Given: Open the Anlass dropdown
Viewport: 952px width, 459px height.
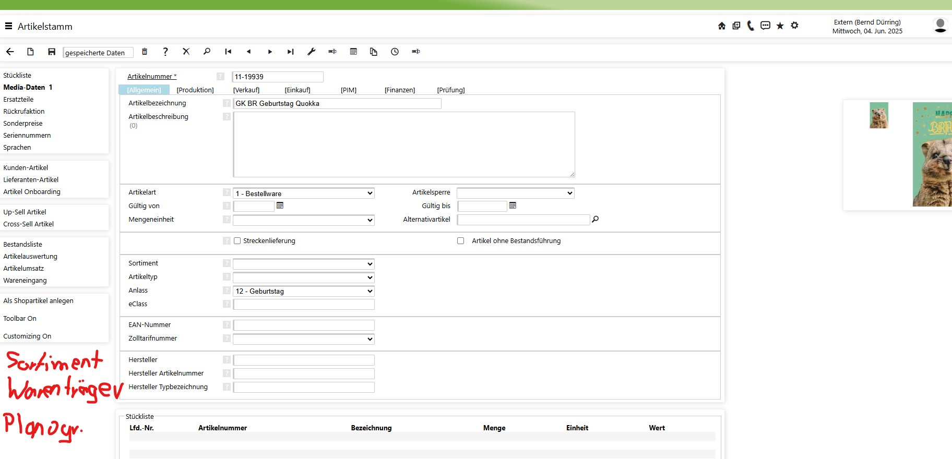Looking at the screenshot, I should point(303,291).
